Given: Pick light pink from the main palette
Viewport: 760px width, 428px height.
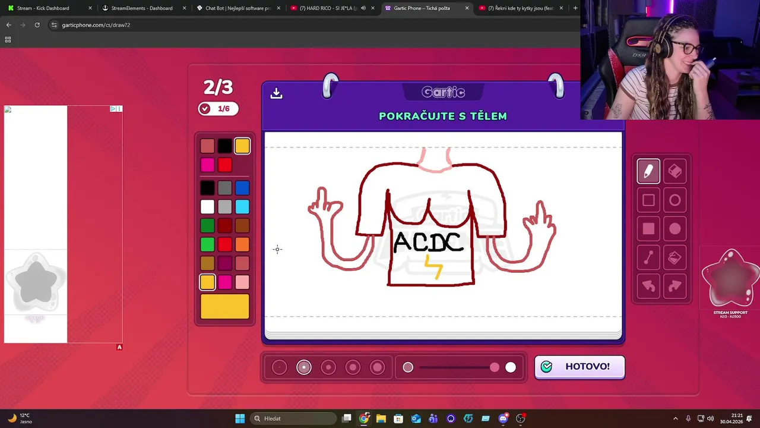Looking at the screenshot, I should tap(242, 282).
